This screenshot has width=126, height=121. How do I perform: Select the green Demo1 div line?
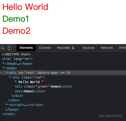pos(43,87)
